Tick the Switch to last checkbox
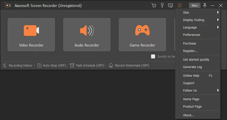Image resolution: width=227 pixels, height=120 pixels. [153, 56]
